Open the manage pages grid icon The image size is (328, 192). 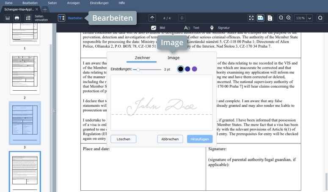click(x=28, y=18)
